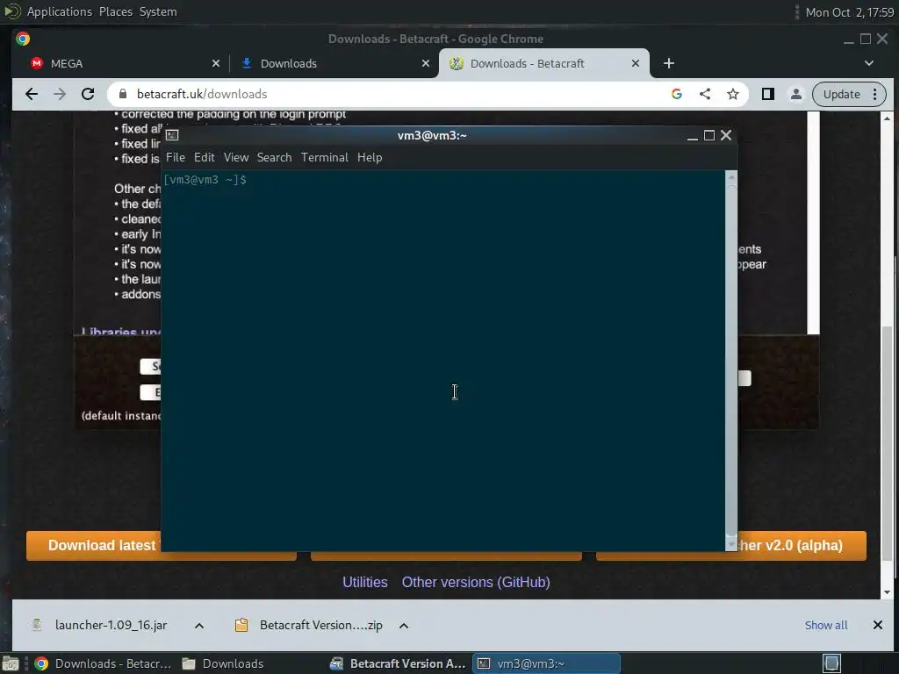Open the terminal Edit menu

204,157
